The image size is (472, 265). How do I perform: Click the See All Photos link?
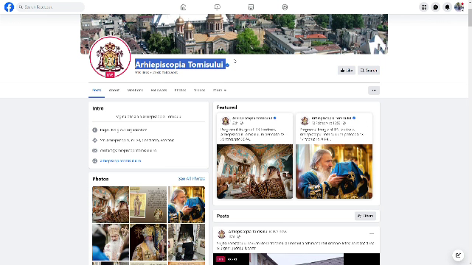[x=192, y=179]
